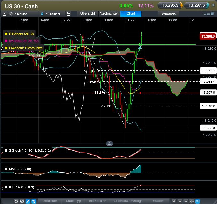Click the minus zoom-out icon

coord(186,201)
